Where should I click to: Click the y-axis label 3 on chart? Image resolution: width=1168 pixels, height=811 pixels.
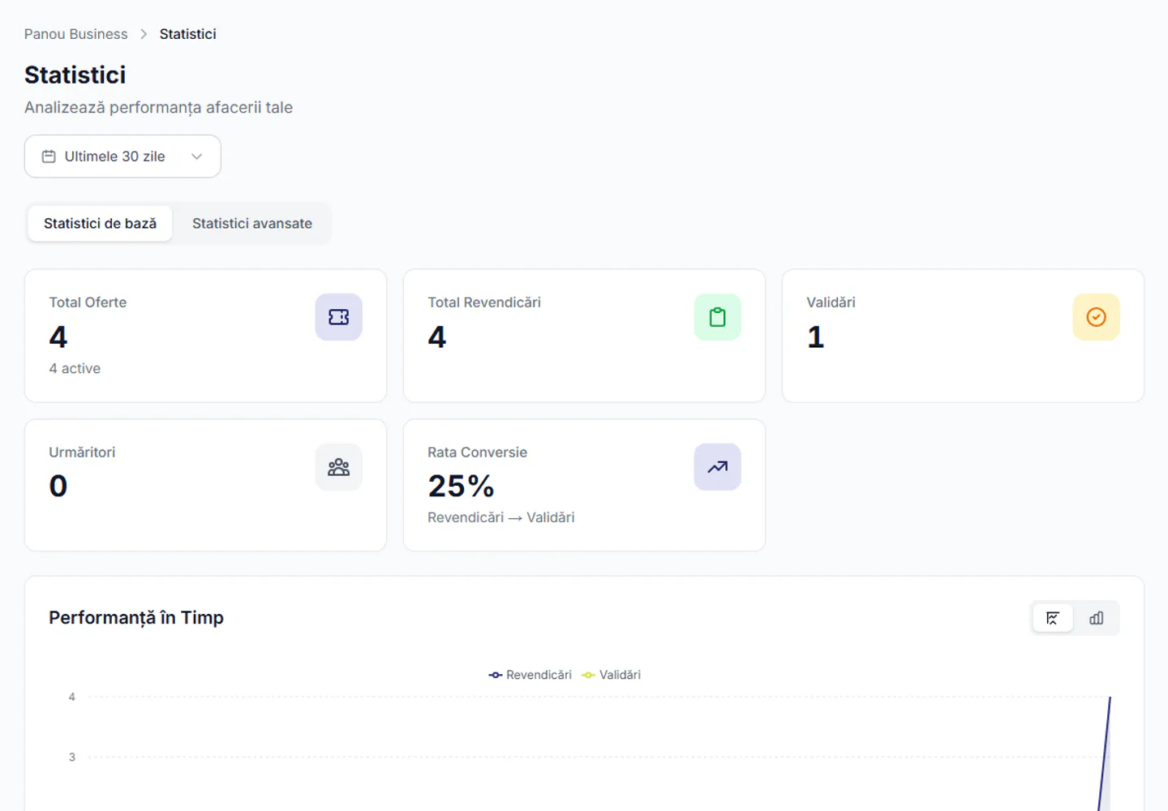72,757
